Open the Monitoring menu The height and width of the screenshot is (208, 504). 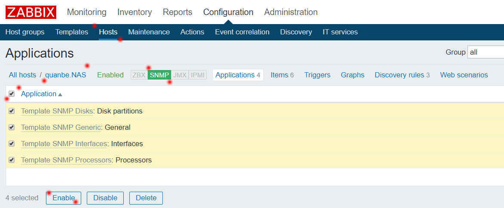86,12
